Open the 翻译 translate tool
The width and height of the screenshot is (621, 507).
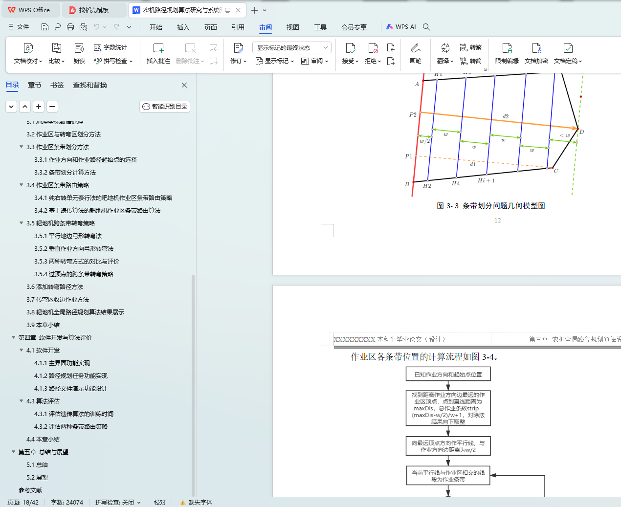[445, 54]
